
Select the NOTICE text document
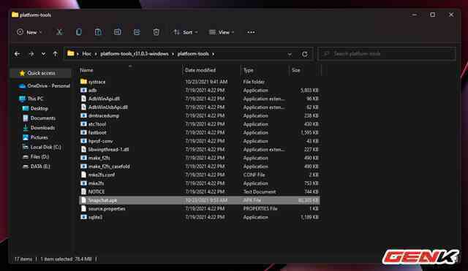200,191
